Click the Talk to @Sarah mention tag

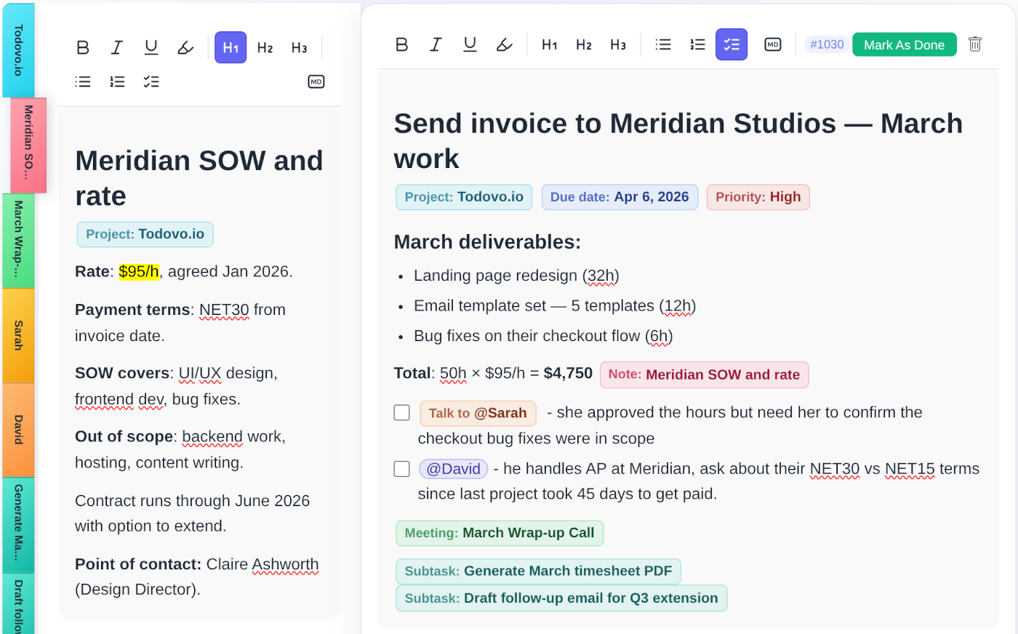tap(478, 413)
